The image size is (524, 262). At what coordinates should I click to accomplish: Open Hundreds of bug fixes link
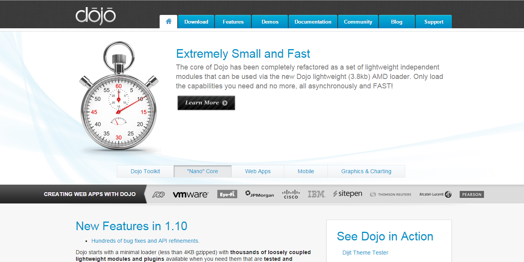click(x=146, y=241)
